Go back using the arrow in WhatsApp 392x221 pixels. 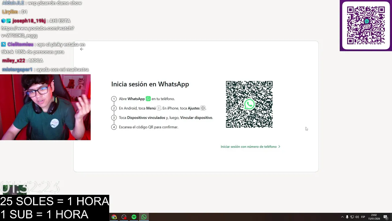point(81,49)
